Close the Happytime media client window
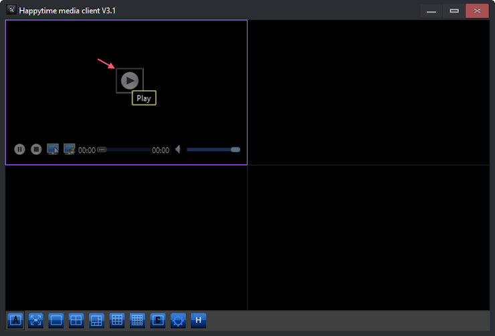The width and height of the screenshot is (495, 336). [x=477, y=11]
